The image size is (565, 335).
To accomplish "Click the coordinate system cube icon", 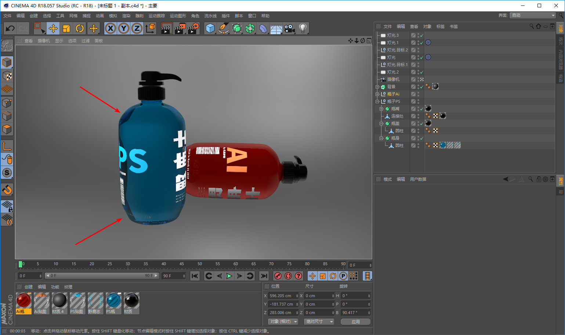I will pyautogui.click(x=150, y=28).
